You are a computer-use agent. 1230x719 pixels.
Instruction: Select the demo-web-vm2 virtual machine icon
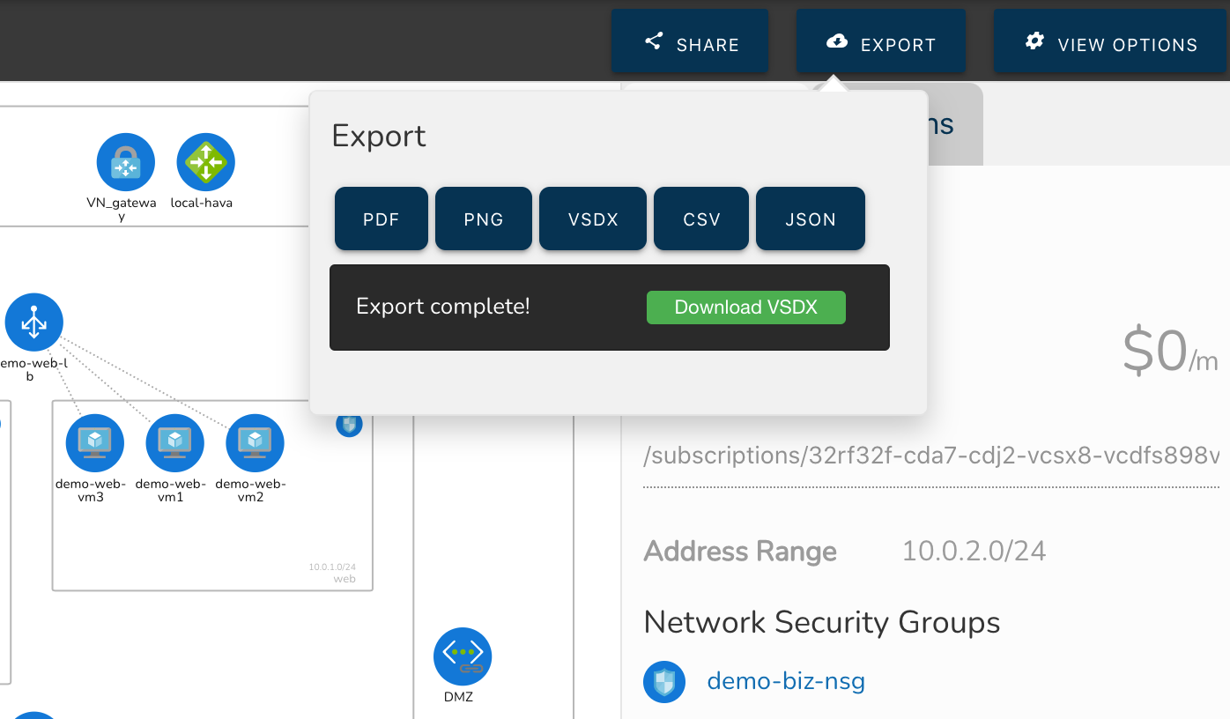pyautogui.click(x=255, y=443)
